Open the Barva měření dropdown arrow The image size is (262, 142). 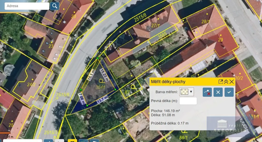click(x=191, y=92)
